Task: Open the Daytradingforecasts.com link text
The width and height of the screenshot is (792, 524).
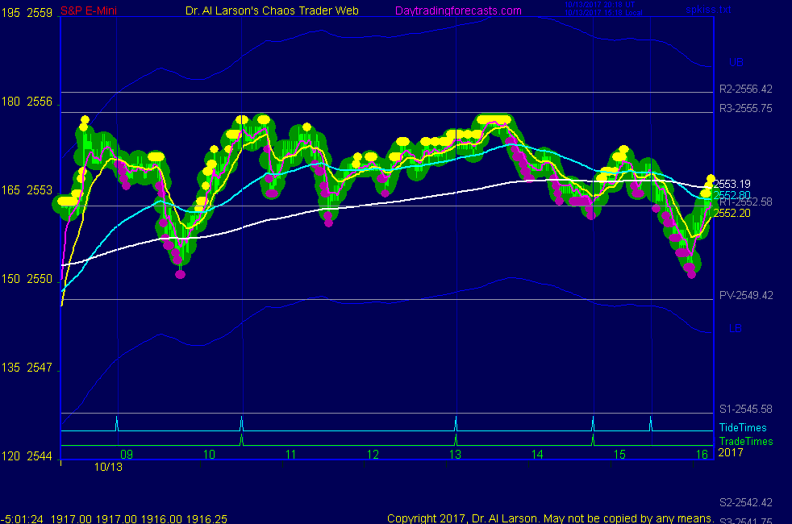Action: 458,10
